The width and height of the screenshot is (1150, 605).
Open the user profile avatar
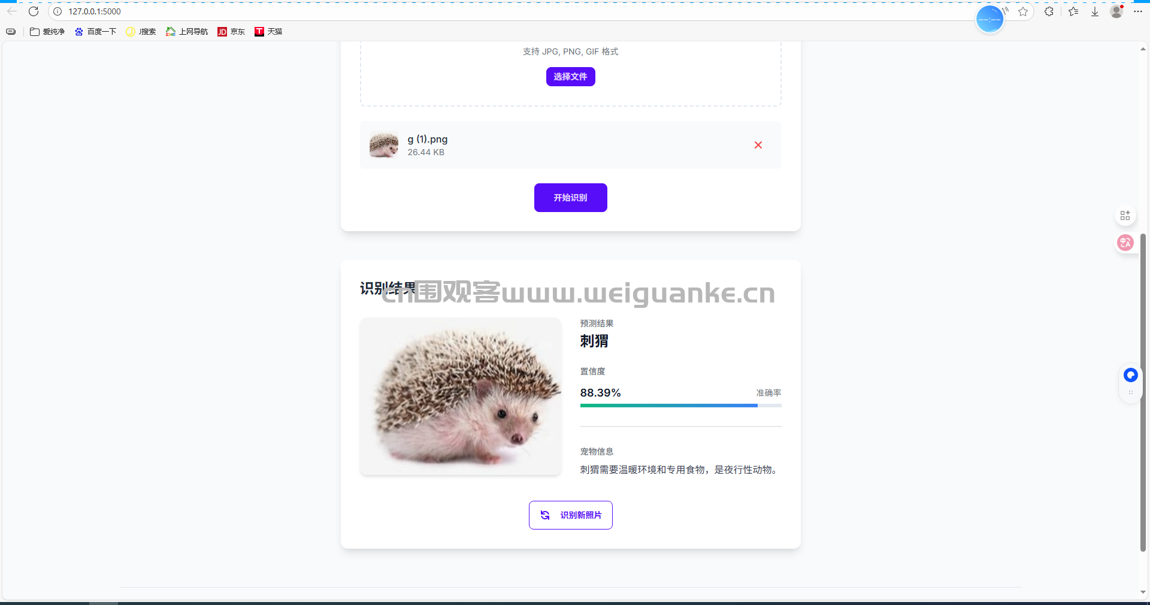(1116, 11)
